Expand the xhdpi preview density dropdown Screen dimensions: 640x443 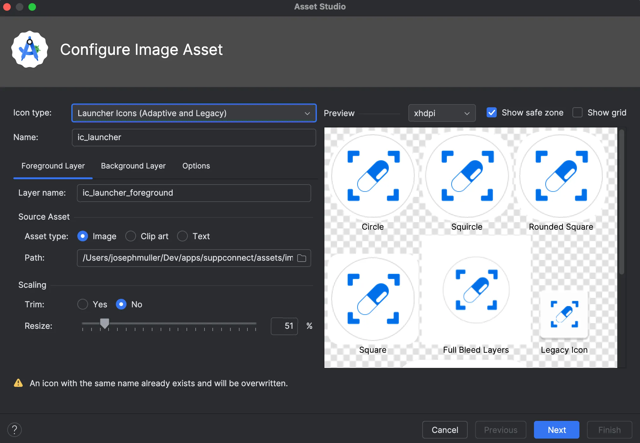click(441, 113)
